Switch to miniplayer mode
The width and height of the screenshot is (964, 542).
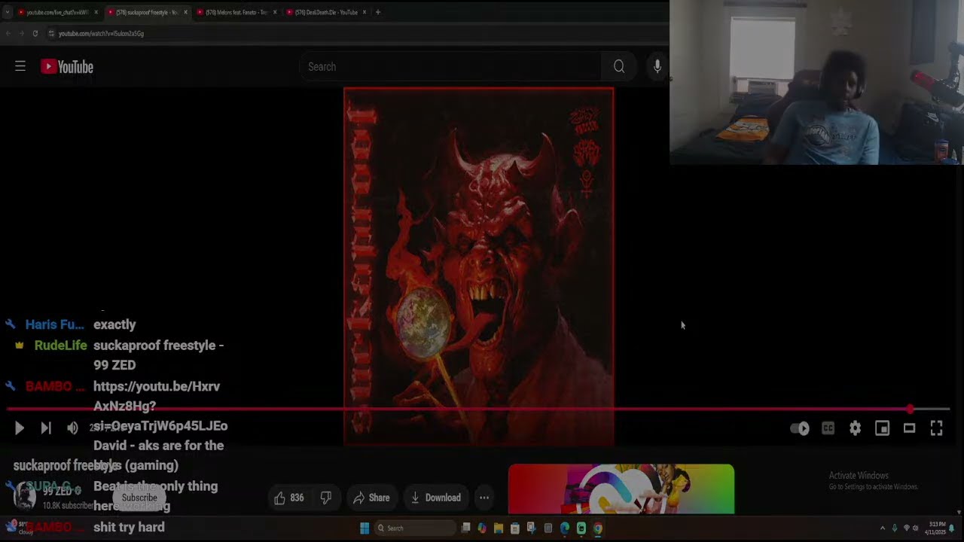coord(882,428)
